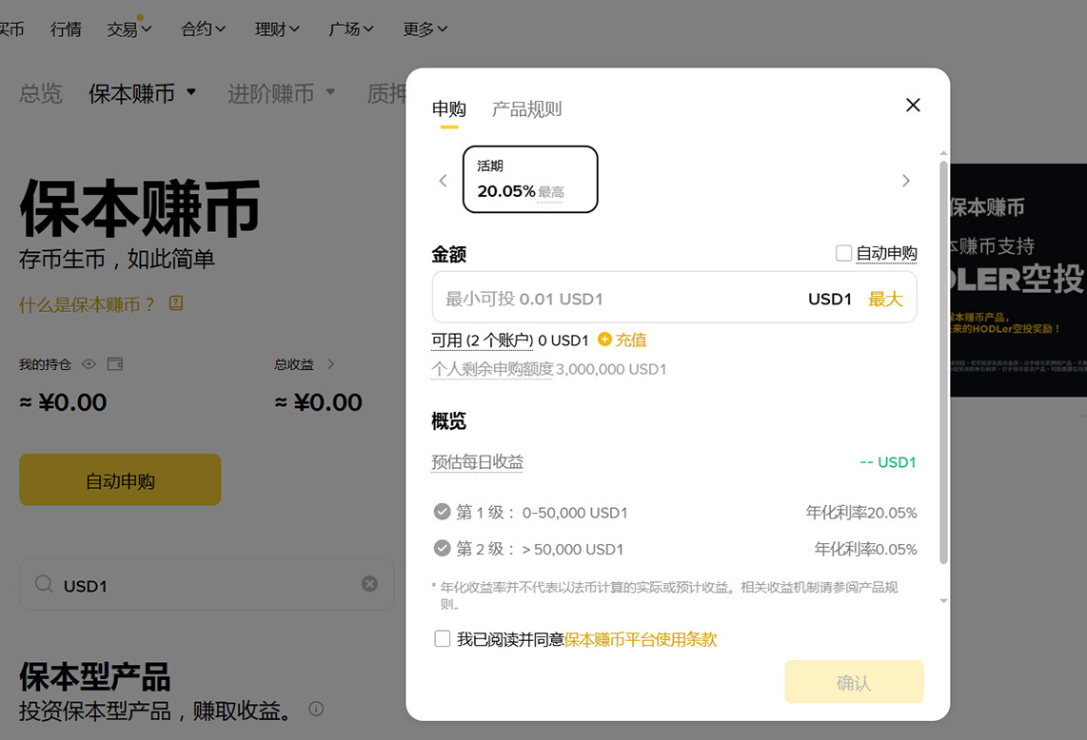Click the right arrow beside 总收益

tap(331, 364)
